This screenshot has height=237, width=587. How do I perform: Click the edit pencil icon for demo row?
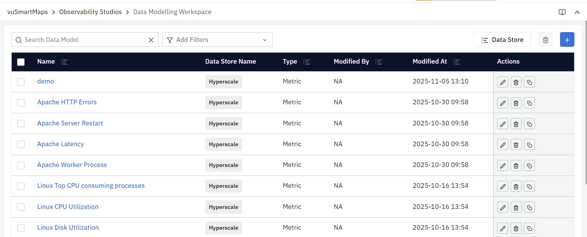point(502,82)
